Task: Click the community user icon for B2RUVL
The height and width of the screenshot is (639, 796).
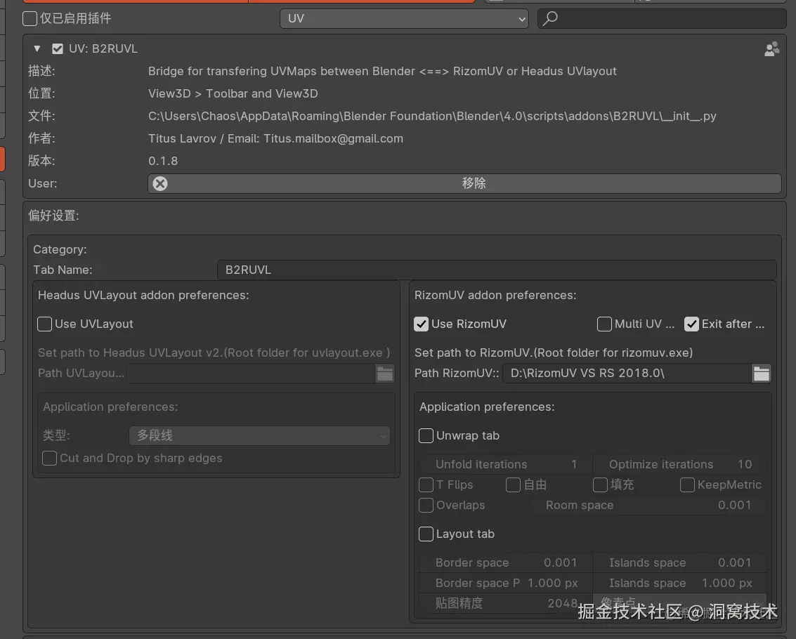Action: [x=771, y=48]
